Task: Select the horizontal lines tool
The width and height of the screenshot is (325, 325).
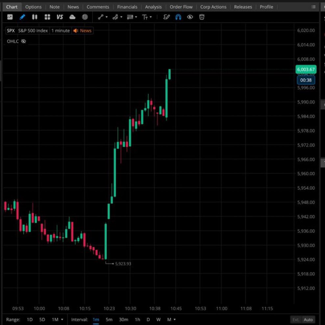Action: pyautogui.click(x=130, y=17)
